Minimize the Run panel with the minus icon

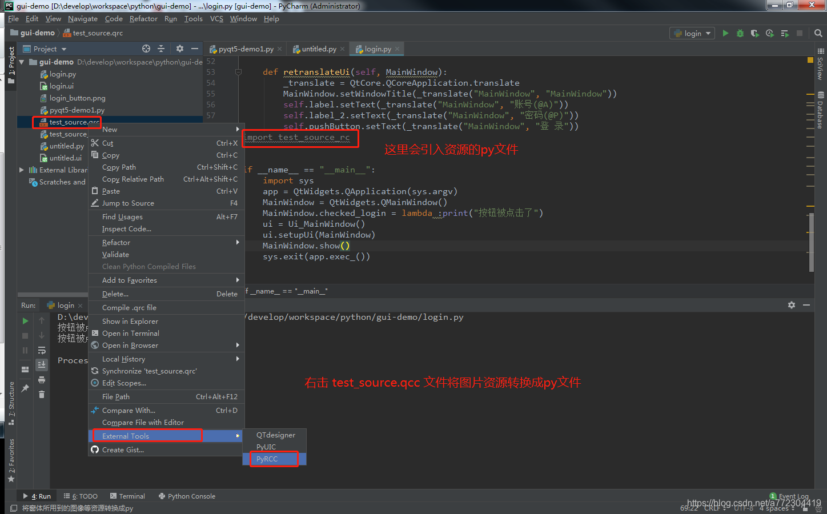point(806,305)
